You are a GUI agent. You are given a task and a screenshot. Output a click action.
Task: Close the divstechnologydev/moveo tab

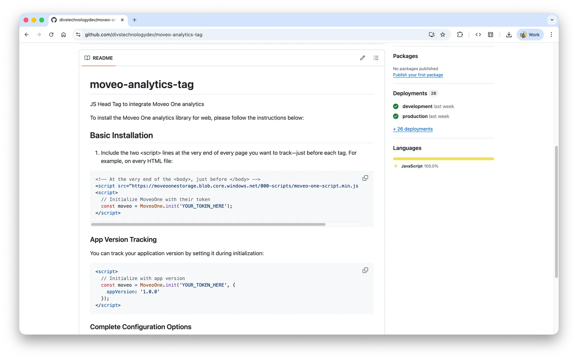pos(122,20)
